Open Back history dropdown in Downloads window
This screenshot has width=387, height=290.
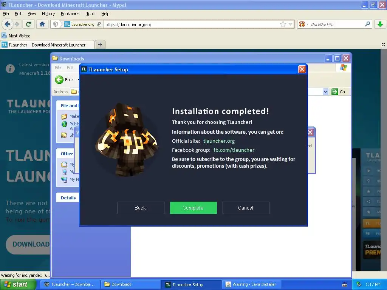(78, 80)
